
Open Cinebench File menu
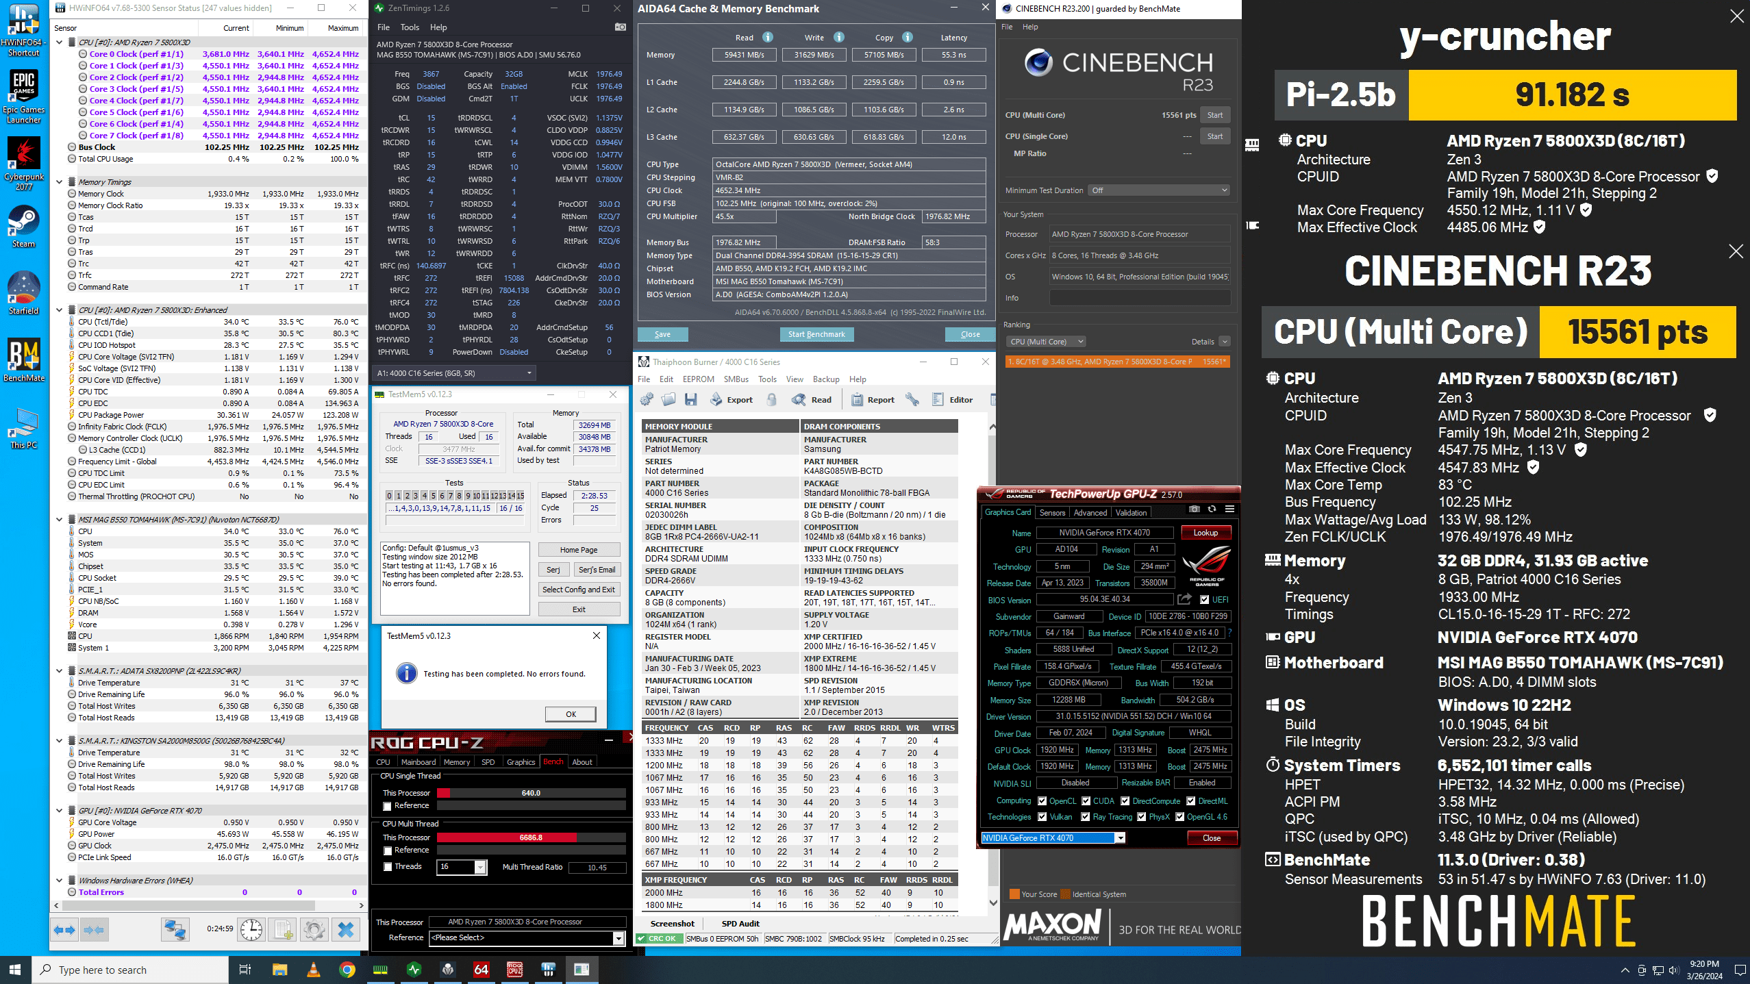[1007, 27]
